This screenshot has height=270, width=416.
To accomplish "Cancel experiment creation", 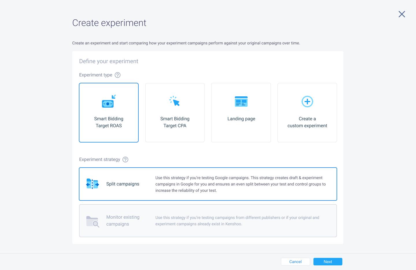I will [x=296, y=262].
